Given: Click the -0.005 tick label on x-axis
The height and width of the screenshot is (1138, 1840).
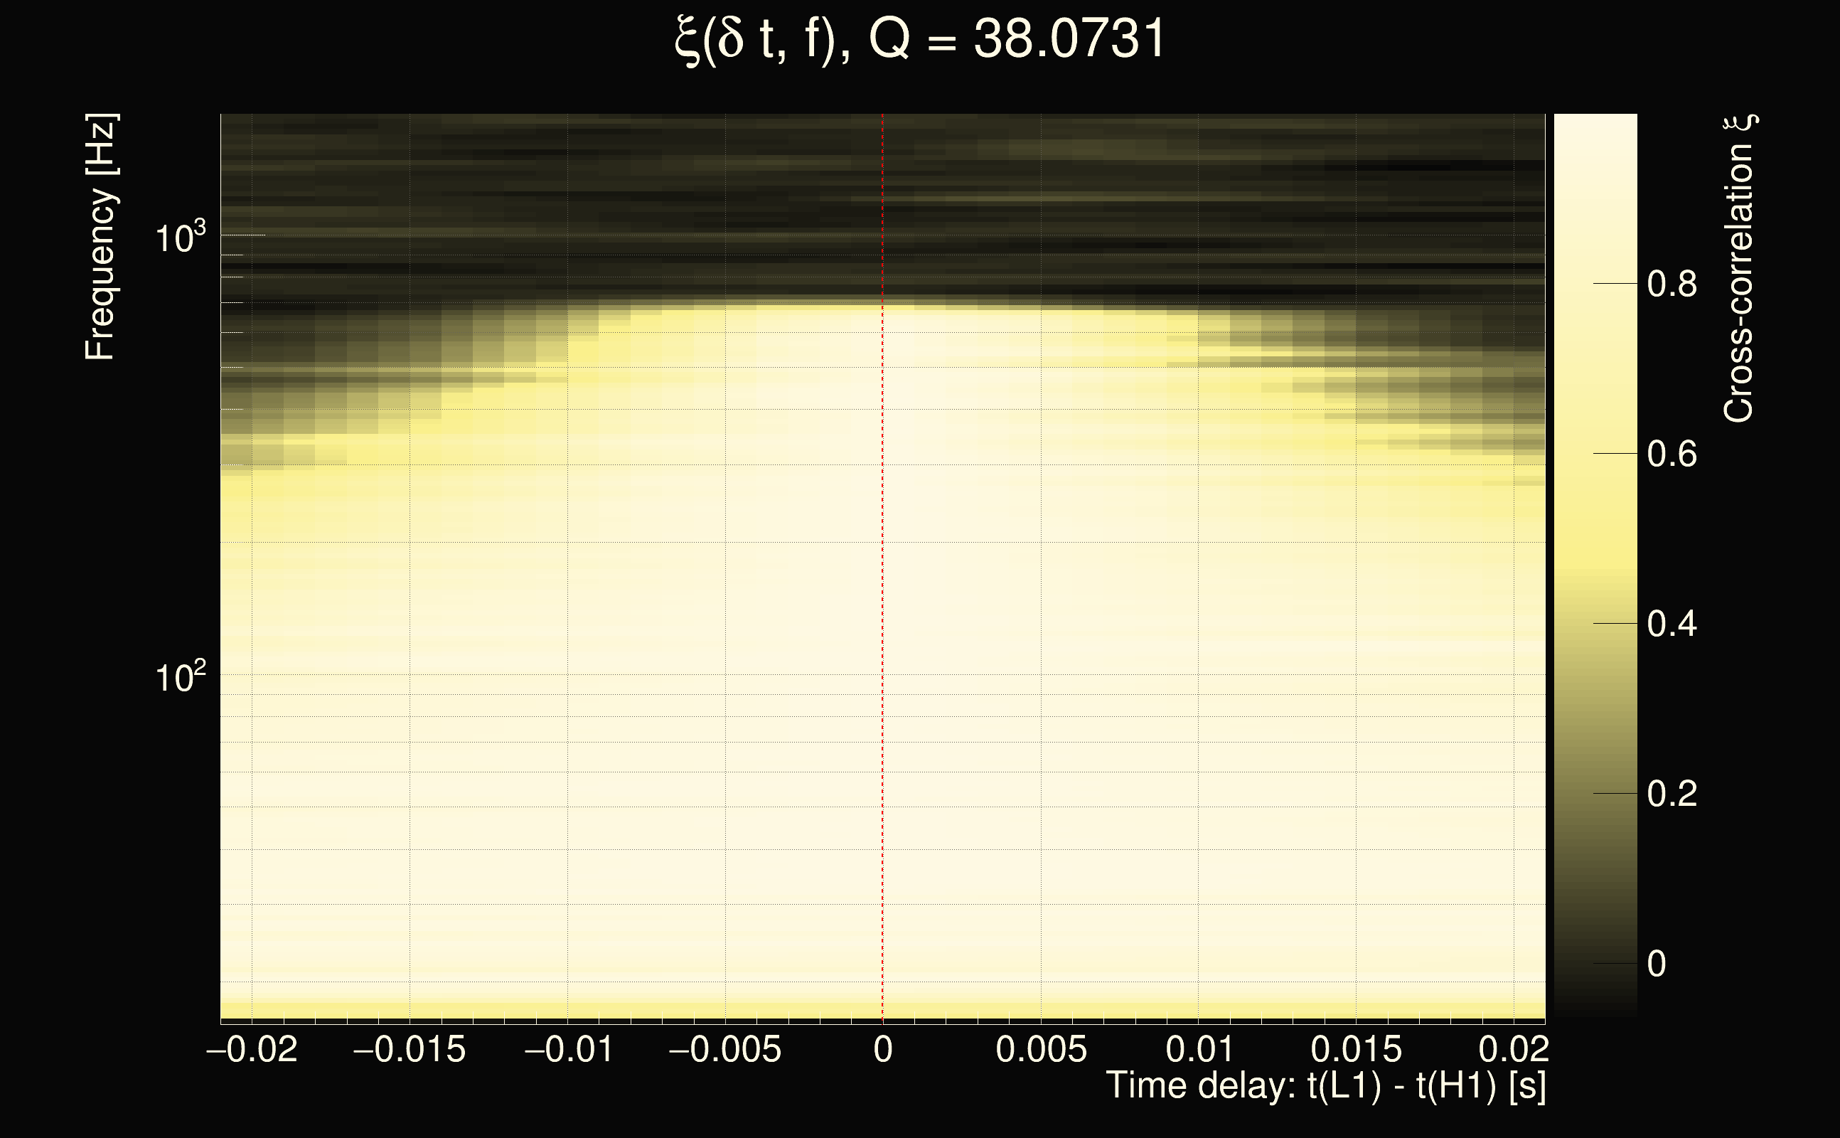Looking at the screenshot, I should [724, 1049].
